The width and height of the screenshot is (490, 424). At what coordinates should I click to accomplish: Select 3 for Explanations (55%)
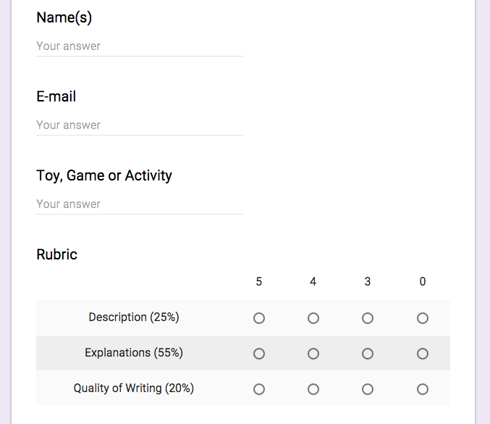coord(368,354)
